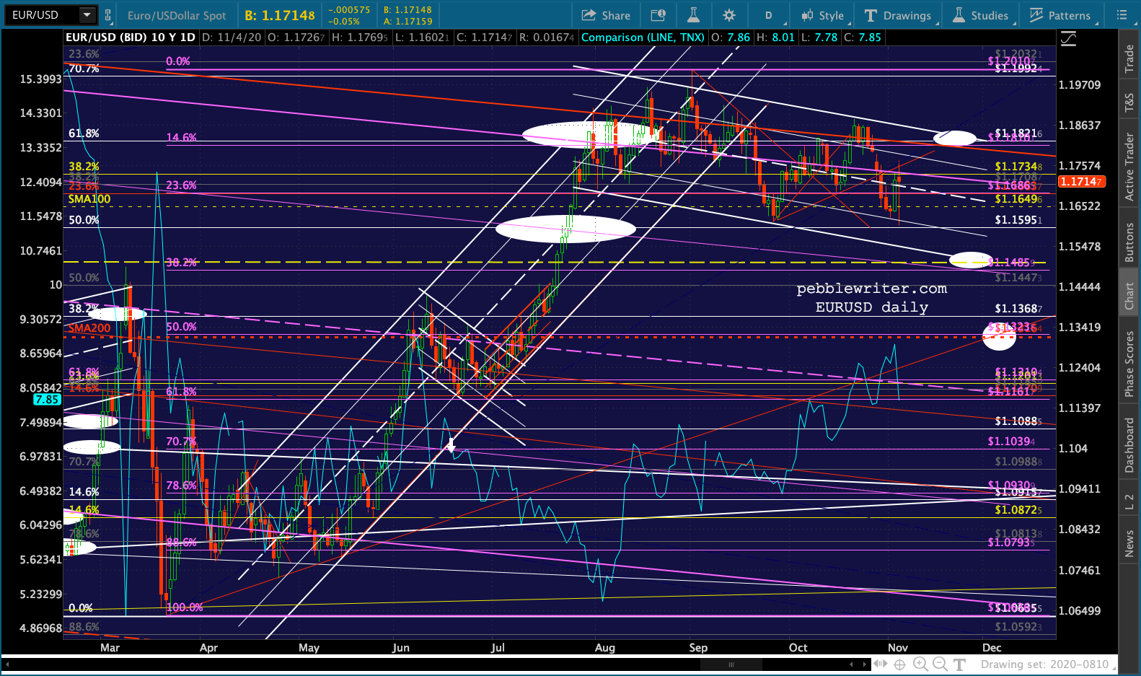Click the Euro/USDollar Spot description
The height and width of the screenshot is (676, 1141).
177,15
